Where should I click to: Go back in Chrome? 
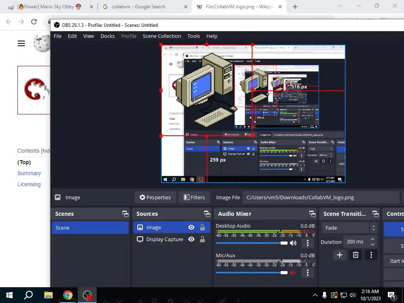(x=9, y=22)
